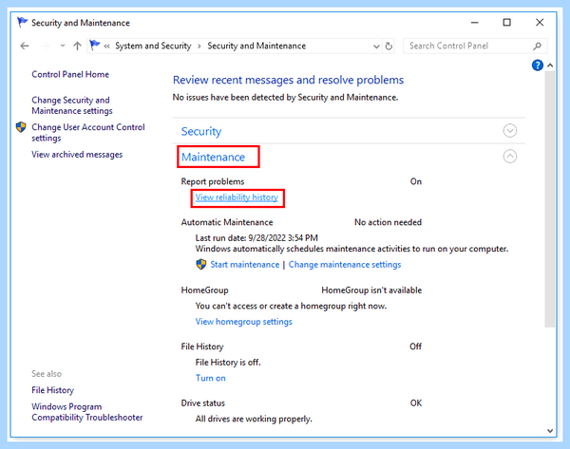Close the Security and Maintenance window
This screenshot has height=449, width=570.
click(x=540, y=23)
